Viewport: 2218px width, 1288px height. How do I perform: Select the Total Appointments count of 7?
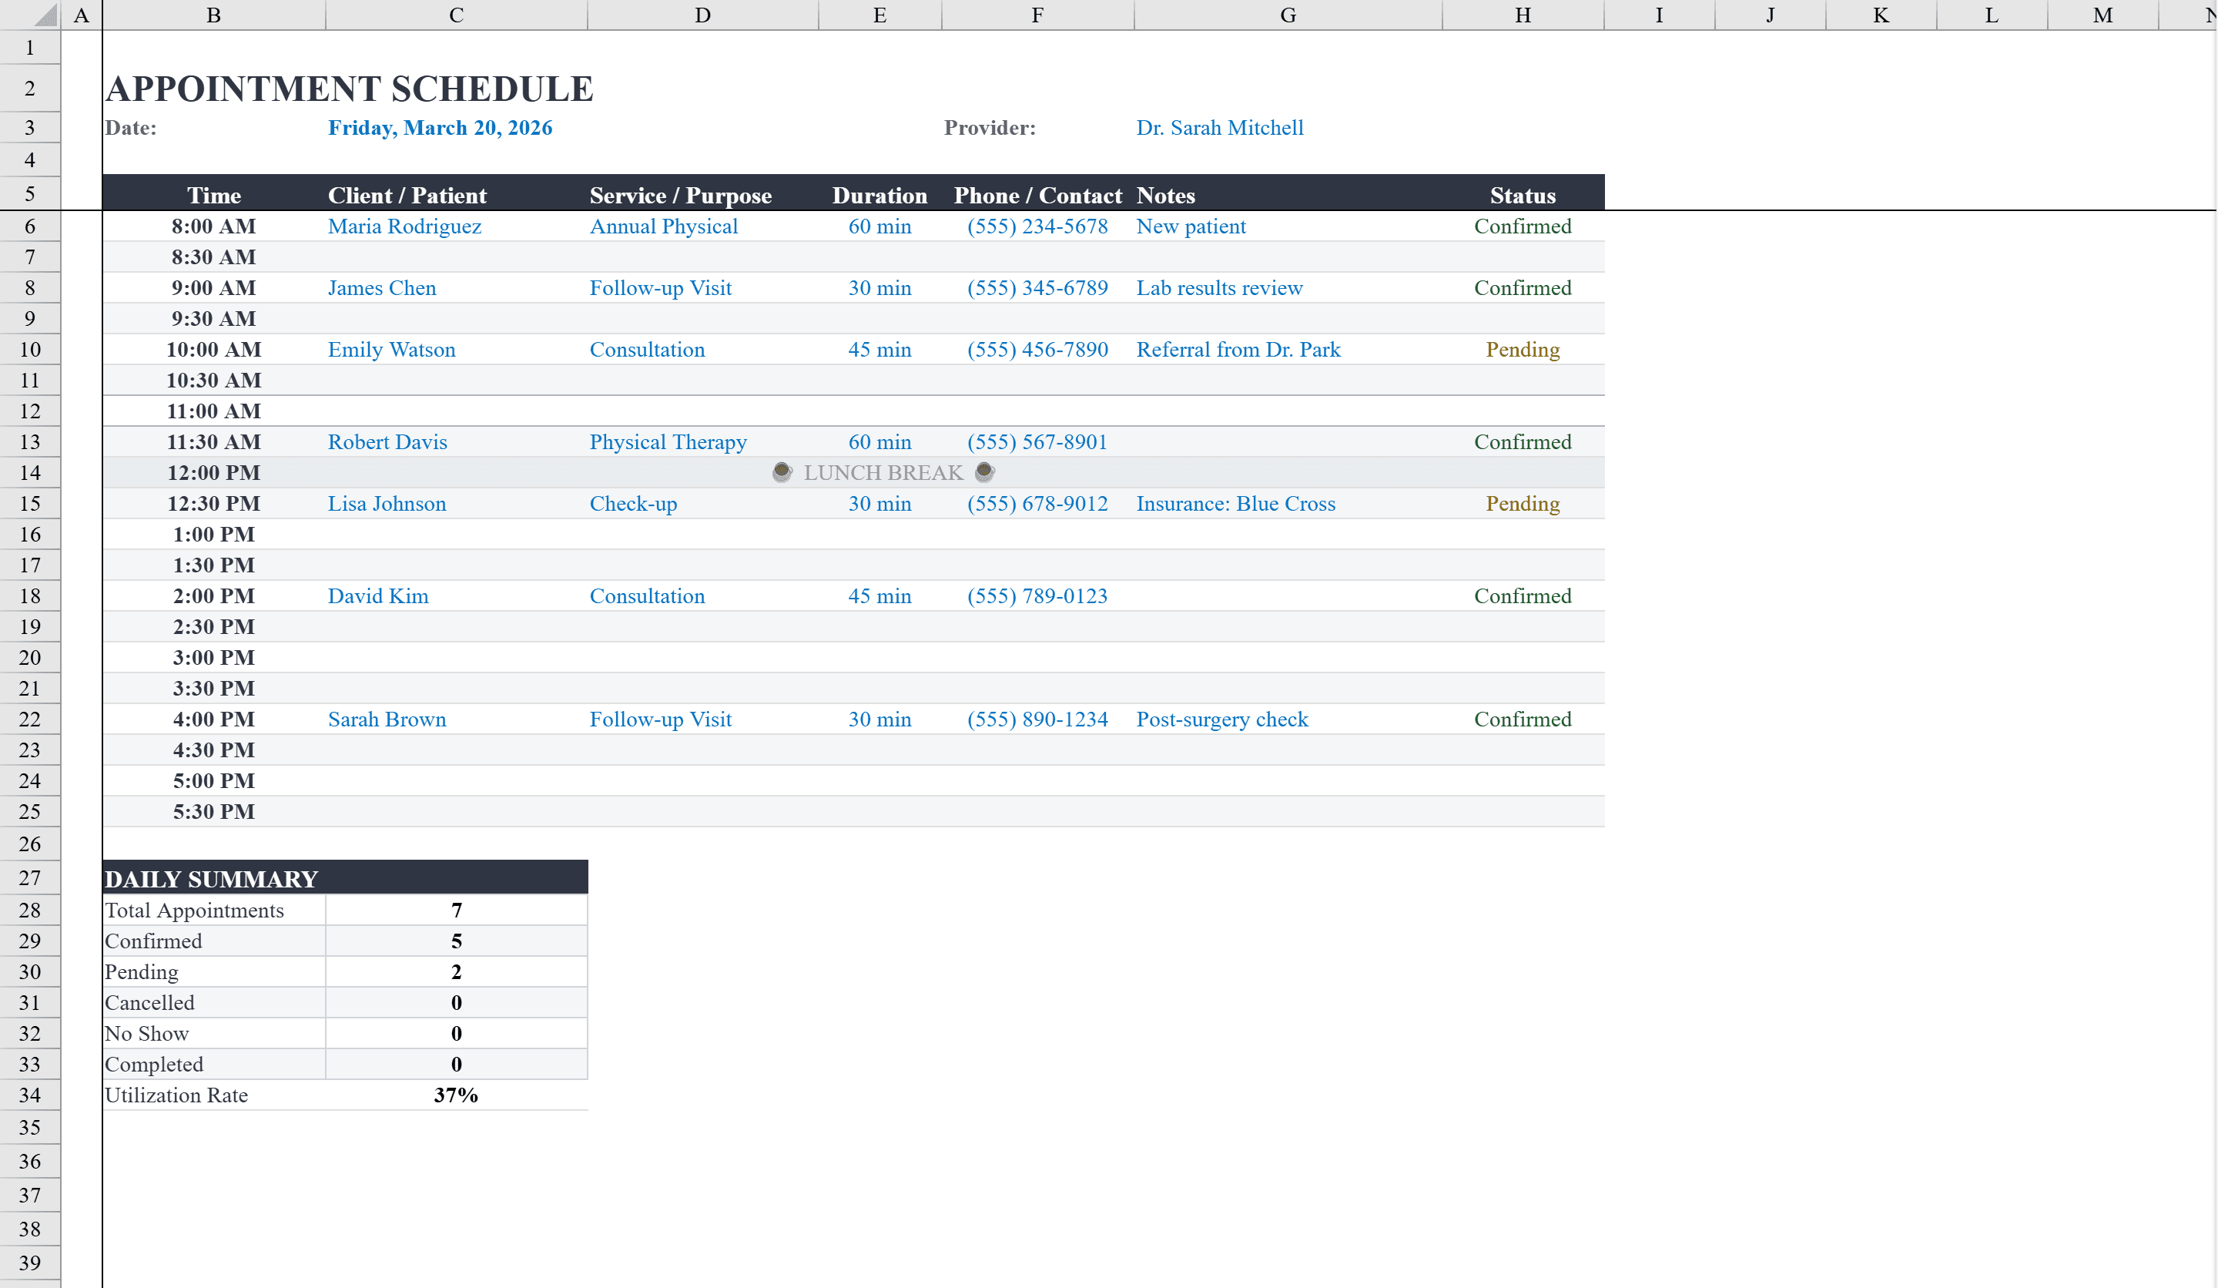pos(456,911)
